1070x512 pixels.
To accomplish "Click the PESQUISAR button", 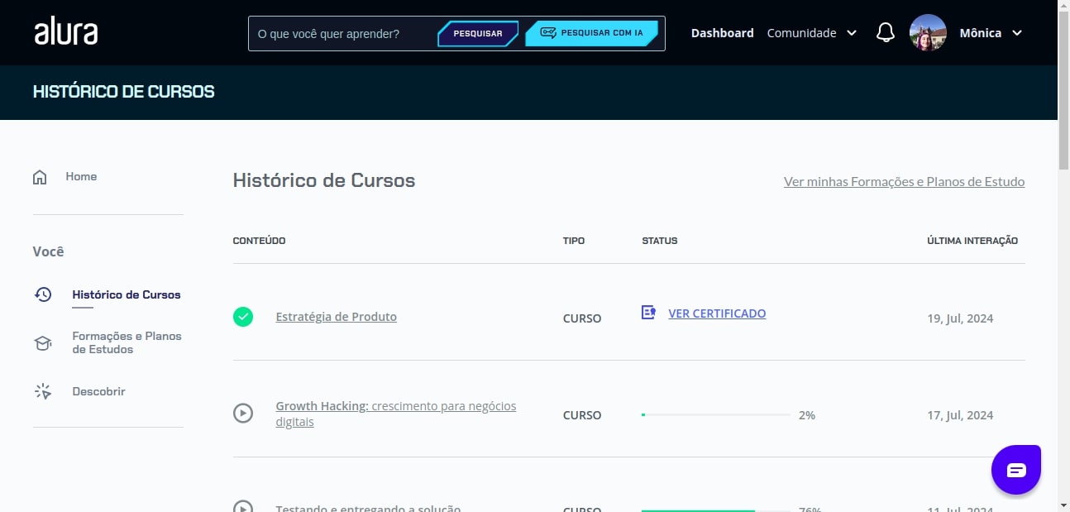I will pyautogui.click(x=478, y=34).
